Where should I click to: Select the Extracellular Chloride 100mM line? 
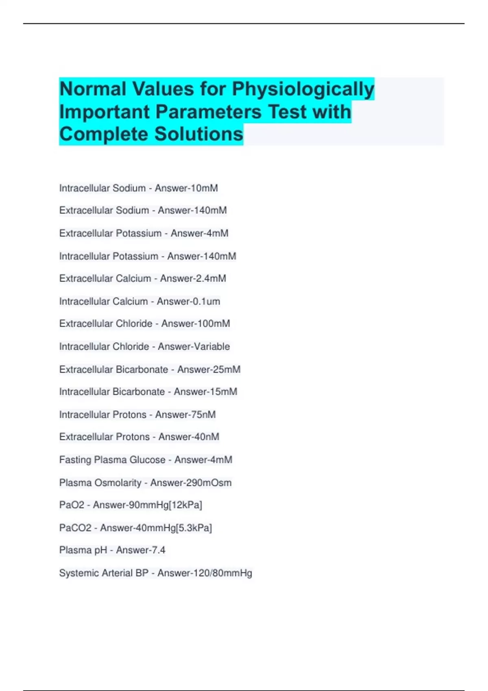tap(144, 324)
